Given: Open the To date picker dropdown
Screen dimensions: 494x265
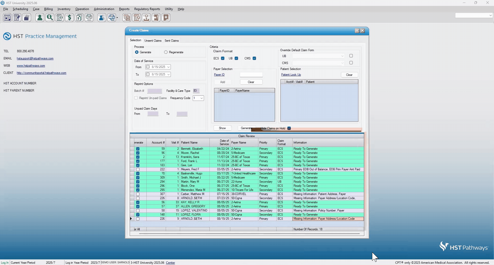Looking at the screenshot, I should pyautogui.click(x=169, y=74).
